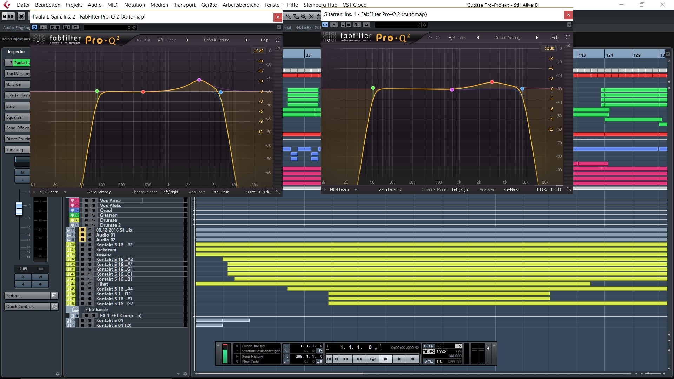The width and height of the screenshot is (674, 379).
Task: Unmute the Audio 01 track
Action: tap(82, 235)
